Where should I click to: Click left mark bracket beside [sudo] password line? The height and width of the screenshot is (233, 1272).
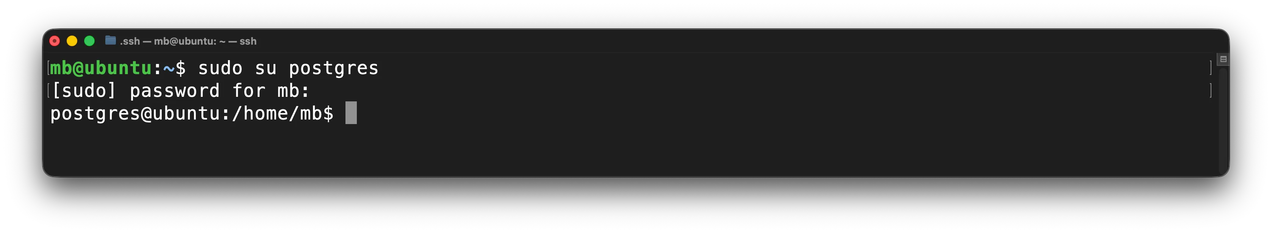click(x=48, y=91)
